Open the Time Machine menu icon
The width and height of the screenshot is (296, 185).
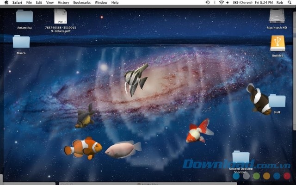(x=208, y=2)
